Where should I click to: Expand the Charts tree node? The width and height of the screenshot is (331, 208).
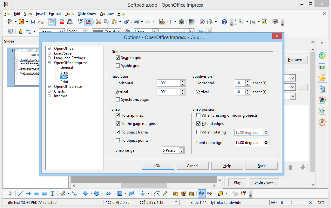(49, 91)
